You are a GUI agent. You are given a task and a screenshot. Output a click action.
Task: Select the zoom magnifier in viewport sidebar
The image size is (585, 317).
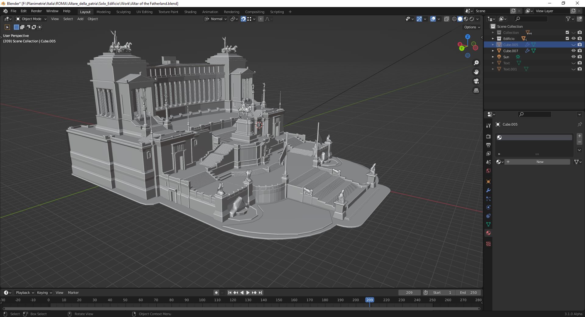point(477,63)
